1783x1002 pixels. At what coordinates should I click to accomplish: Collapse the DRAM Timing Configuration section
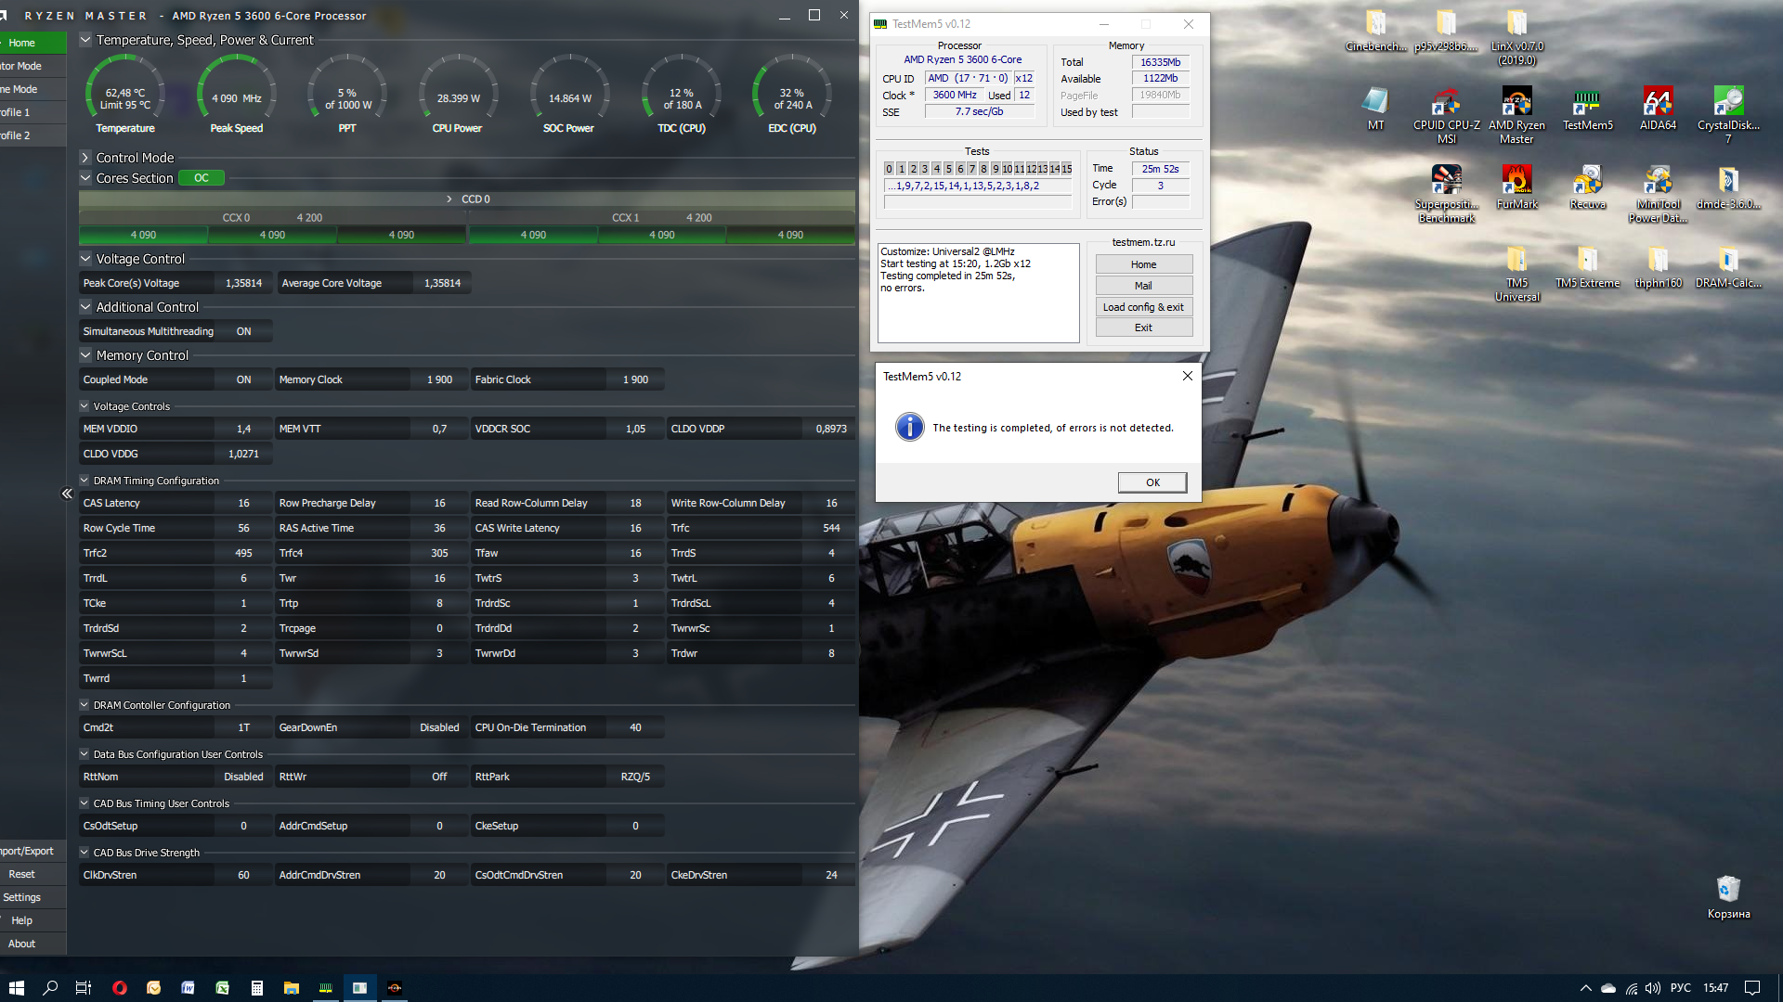click(85, 481)
